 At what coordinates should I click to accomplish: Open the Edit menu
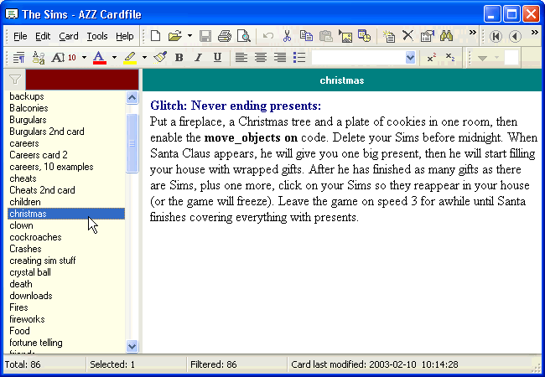point(43,36)
